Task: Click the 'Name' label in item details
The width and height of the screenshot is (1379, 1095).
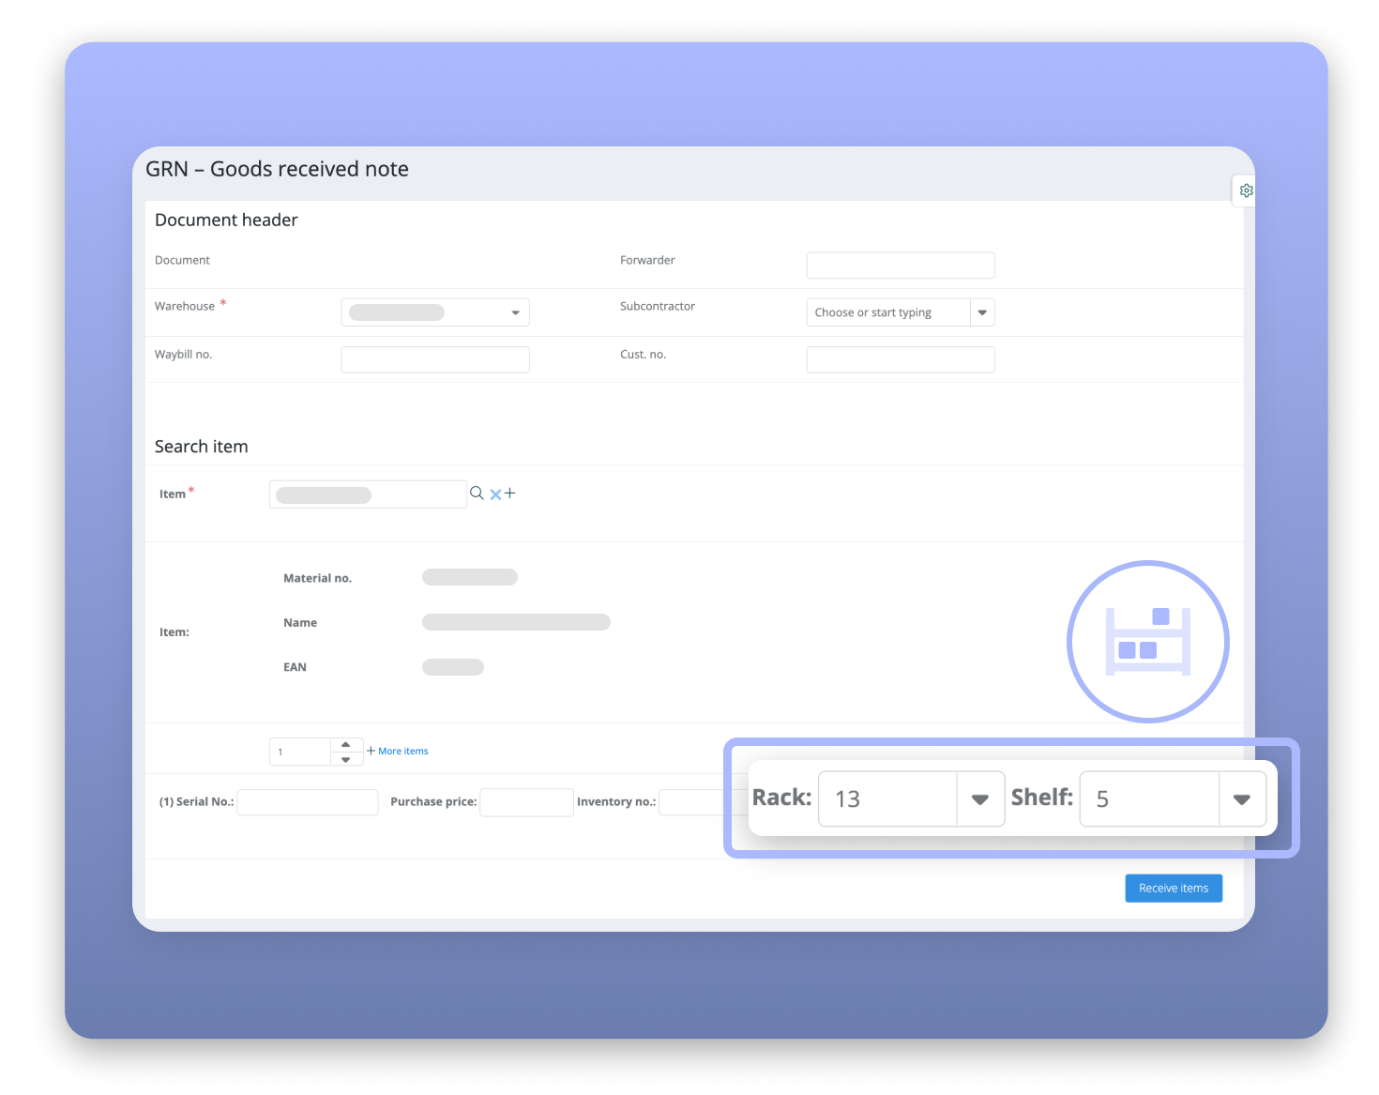Action: [300, 623]
